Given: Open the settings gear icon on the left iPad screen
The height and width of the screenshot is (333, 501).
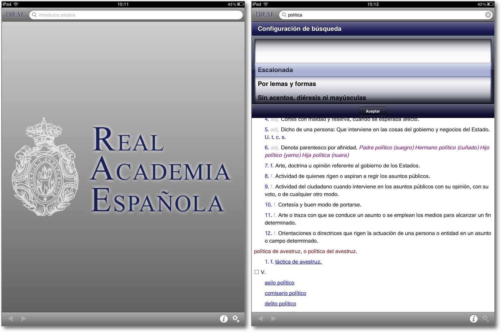Looking at the screenshot, I should pyautogui.click(x=236, y=318).
